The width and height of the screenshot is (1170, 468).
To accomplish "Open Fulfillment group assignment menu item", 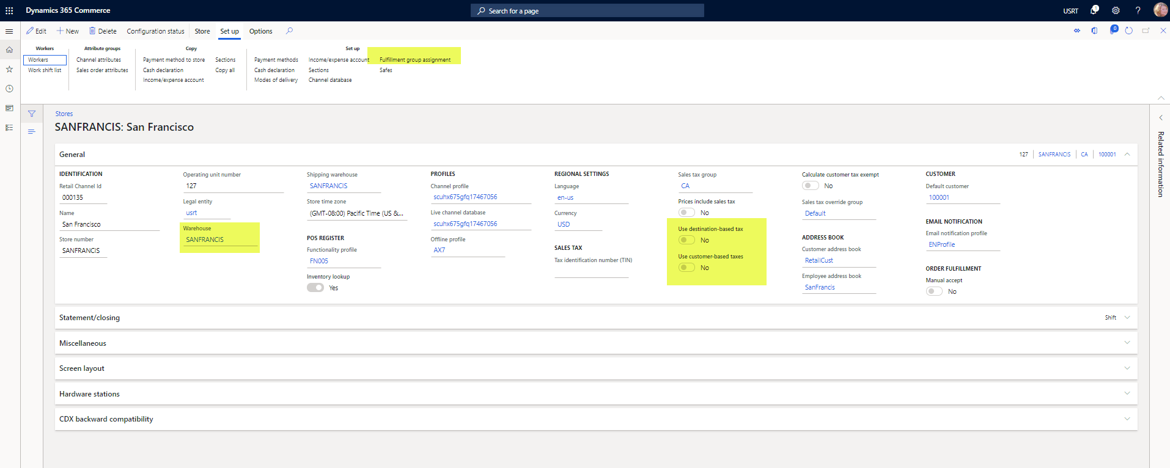I will tap(415, 60).
